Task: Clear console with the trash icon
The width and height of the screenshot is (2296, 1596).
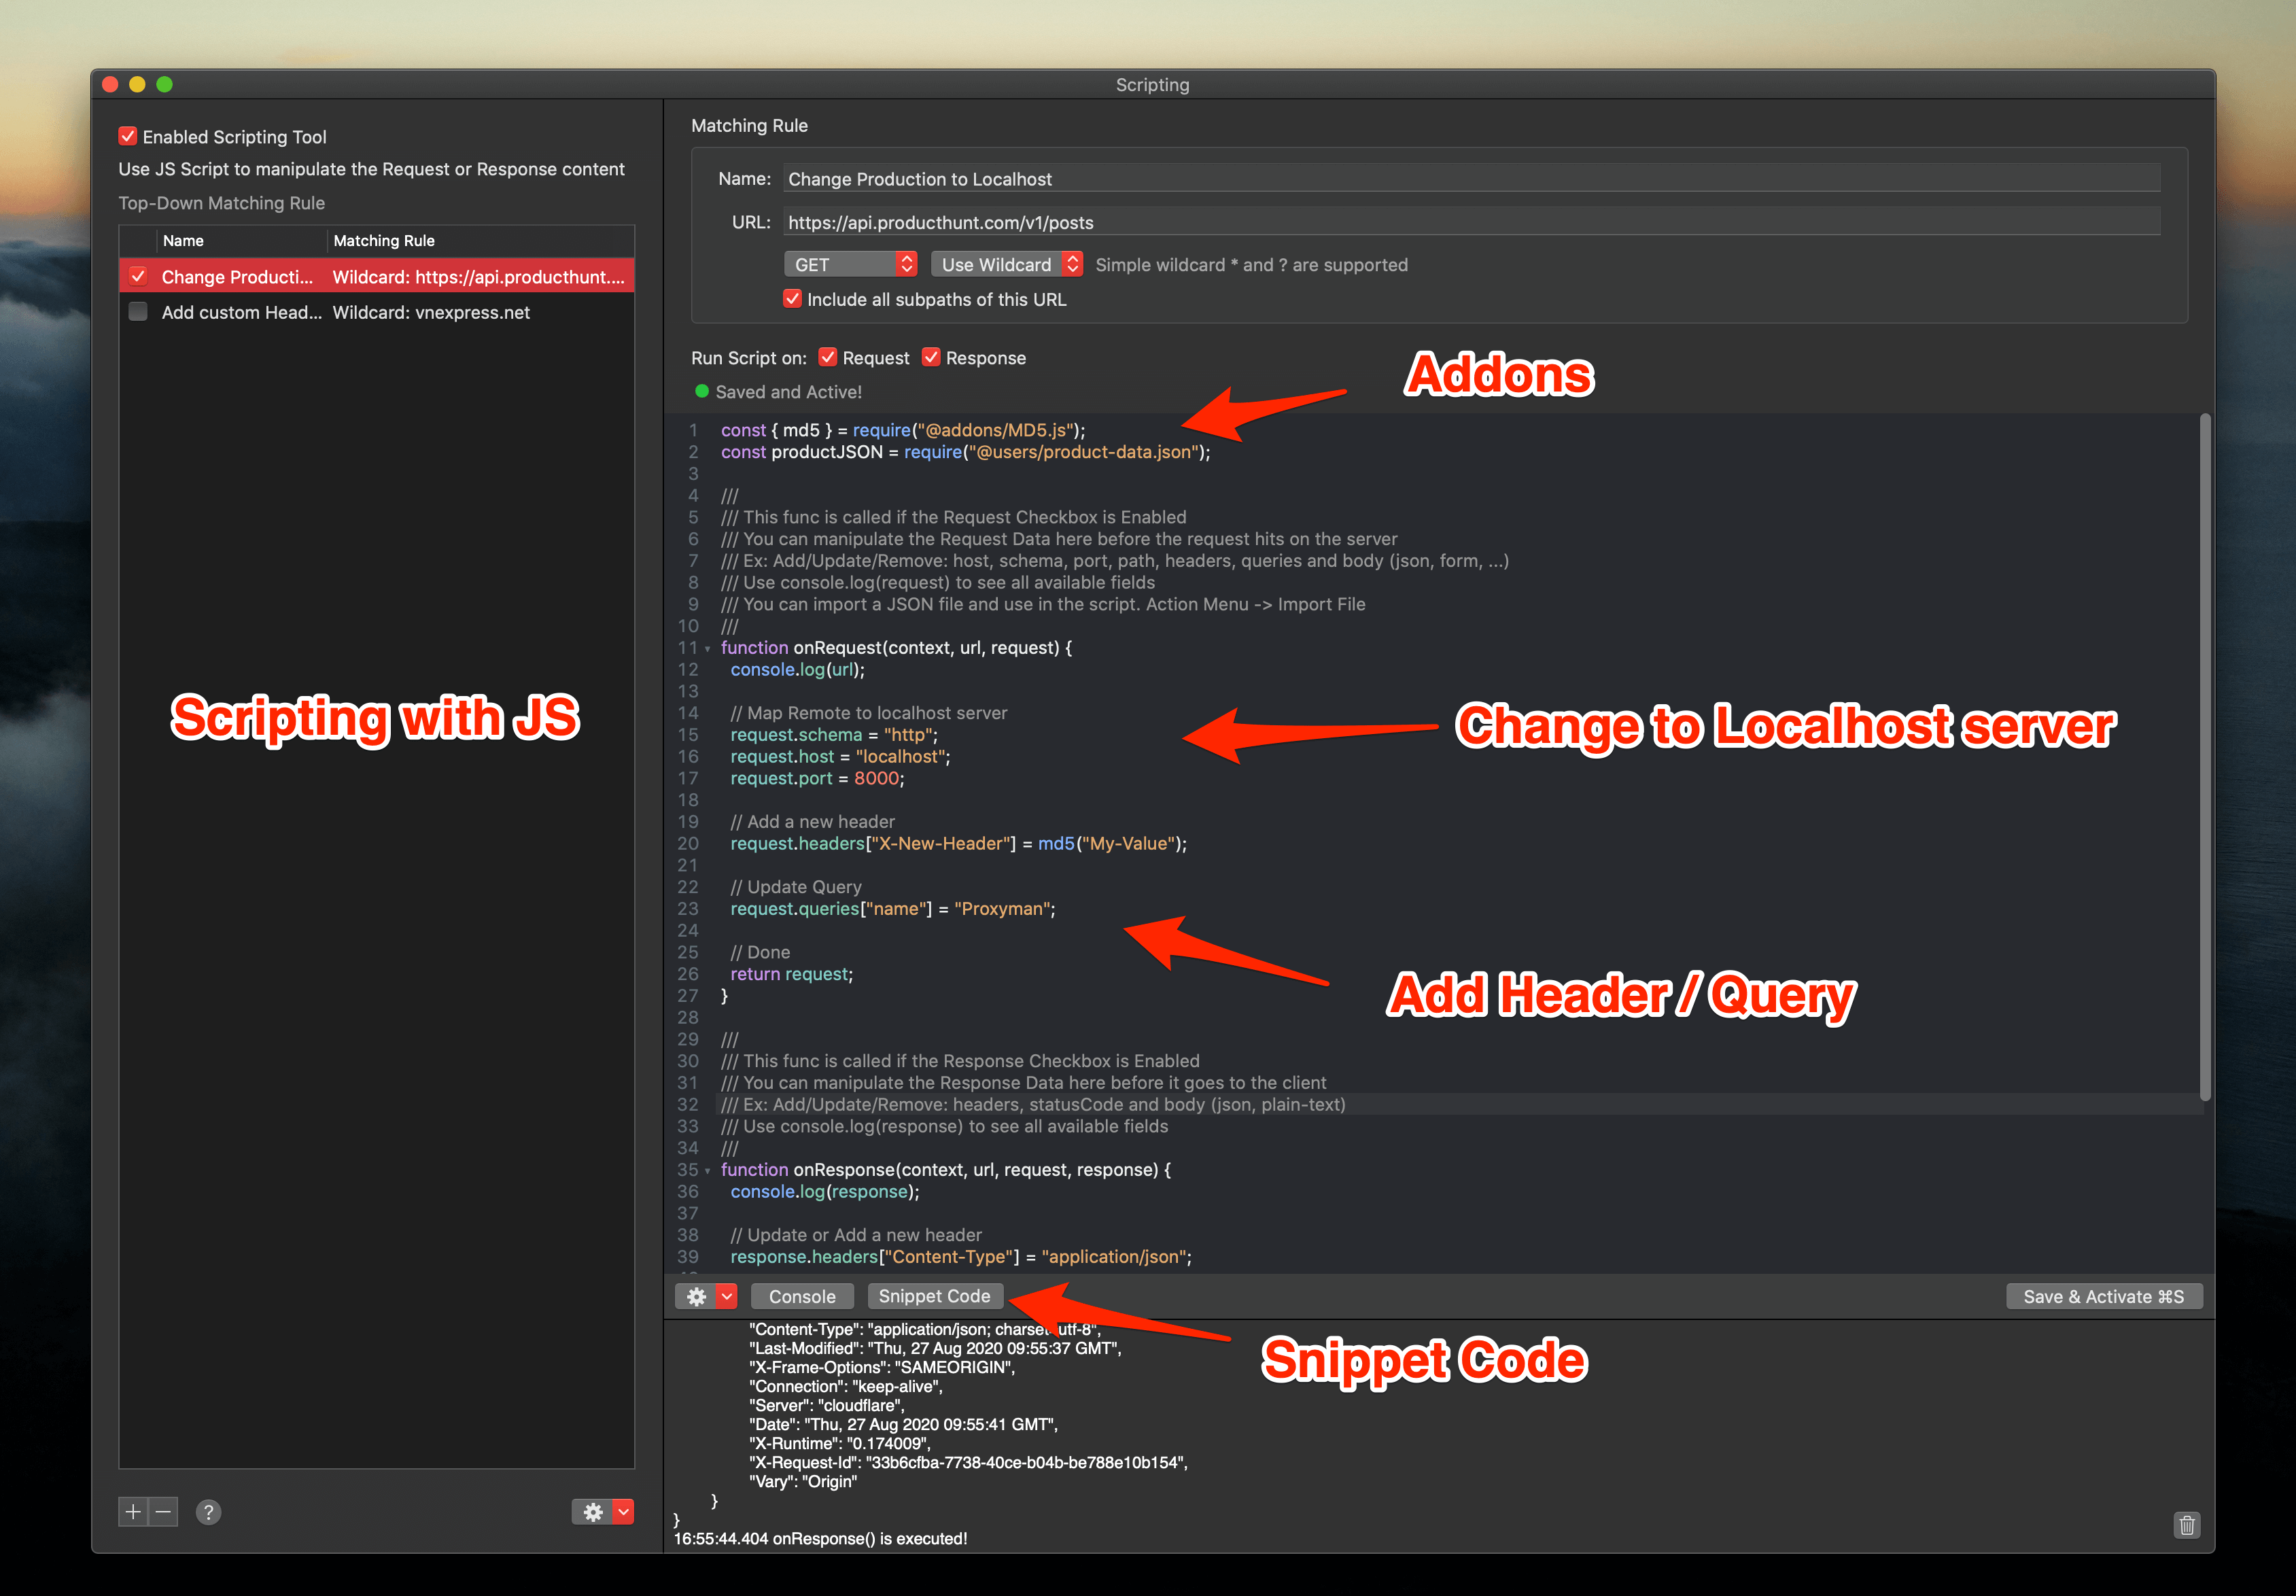Action: click(x=2187, y=1525)
